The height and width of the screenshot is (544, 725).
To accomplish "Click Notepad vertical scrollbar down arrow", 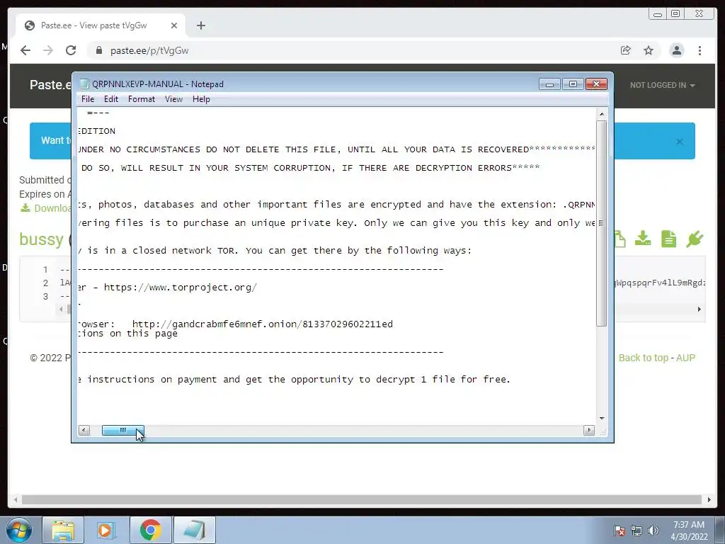I will 602,418.
